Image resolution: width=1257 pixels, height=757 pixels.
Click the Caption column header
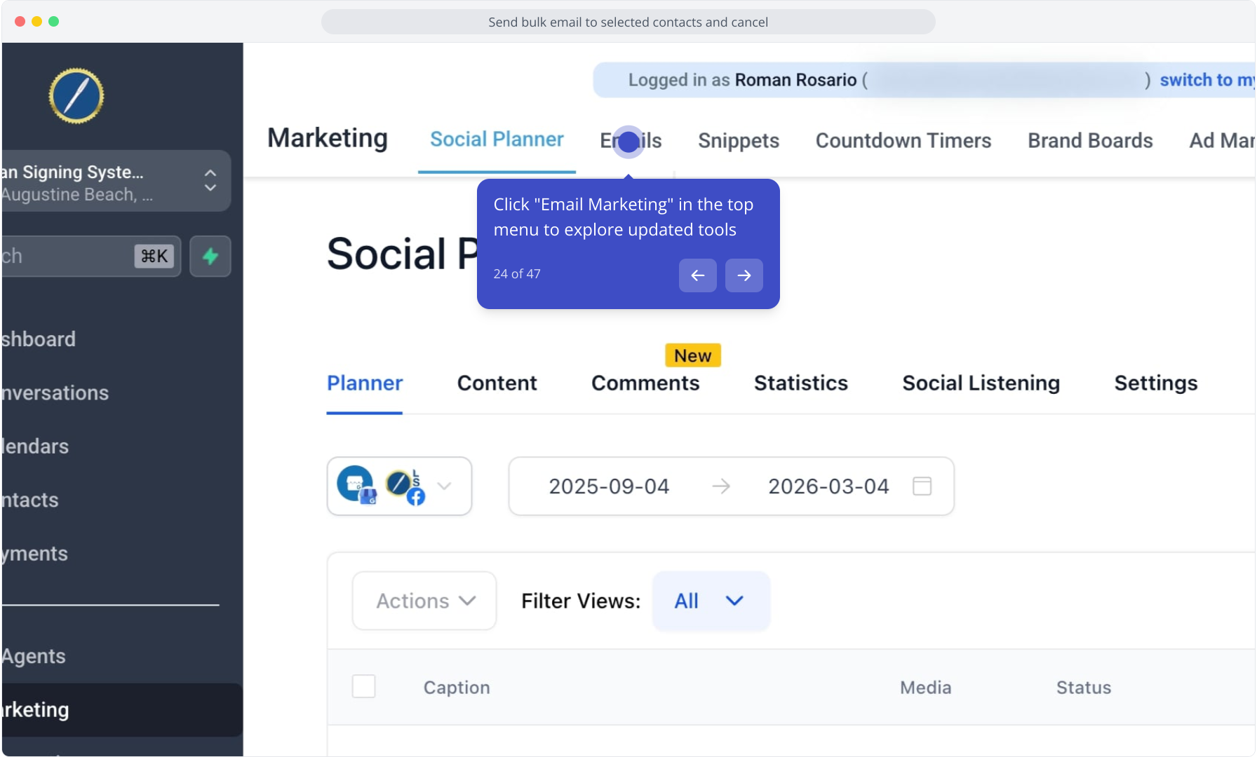point(457,688)
